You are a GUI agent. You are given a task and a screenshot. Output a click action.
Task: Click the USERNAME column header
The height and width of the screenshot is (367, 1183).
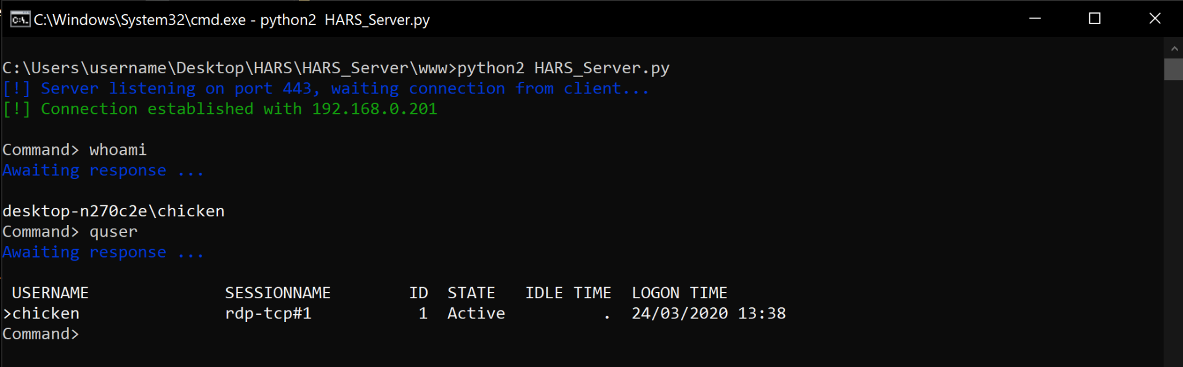tap(51, 293)
